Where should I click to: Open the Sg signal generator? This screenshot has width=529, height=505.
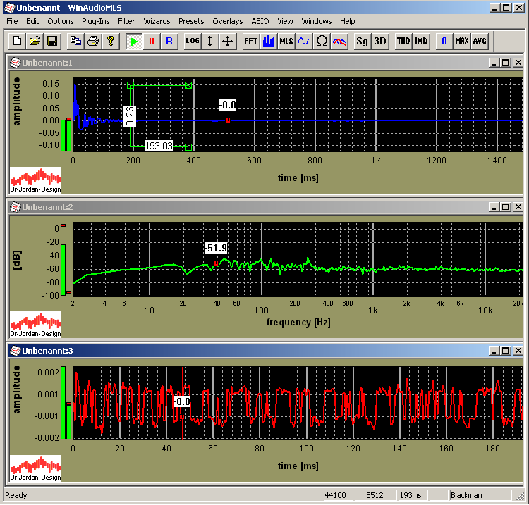click(362, 41)
